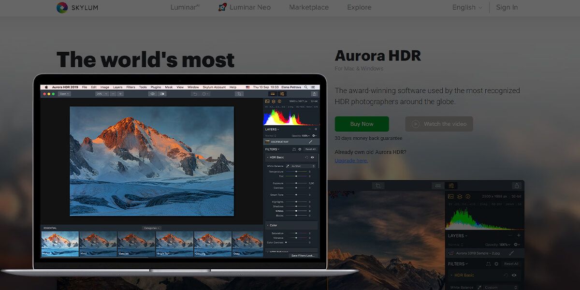The height and width of the screenshot is (290, 580).
Task: Click Save Filters Look button
Action: click(x=303, y=255)
